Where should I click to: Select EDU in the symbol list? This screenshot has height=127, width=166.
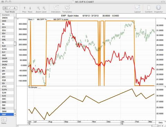(7, 30)
